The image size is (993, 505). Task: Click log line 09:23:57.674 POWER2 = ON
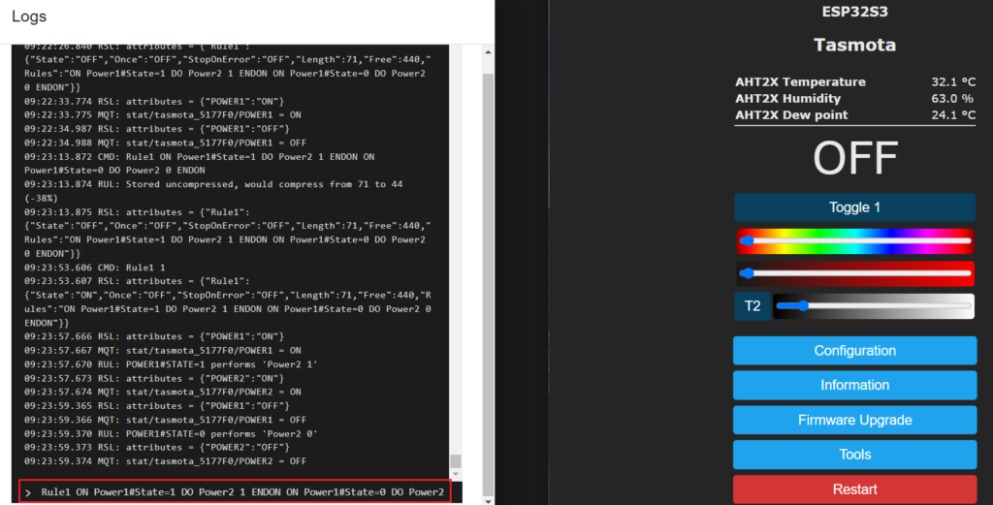[163, 393]
